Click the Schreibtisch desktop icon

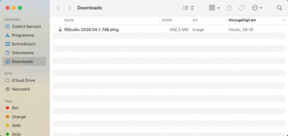point(8,44)
